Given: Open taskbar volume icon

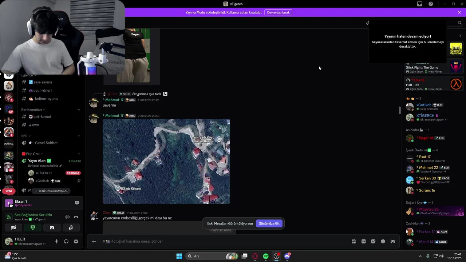Looking at the screenshot, I should (x=442, y=256).
